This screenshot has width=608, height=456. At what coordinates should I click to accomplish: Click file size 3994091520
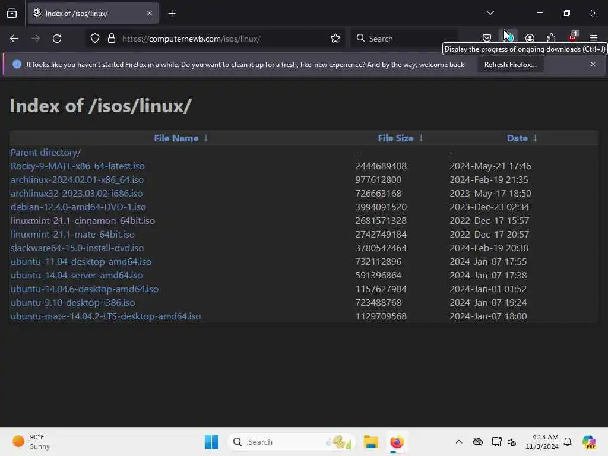tap(381, 207)
